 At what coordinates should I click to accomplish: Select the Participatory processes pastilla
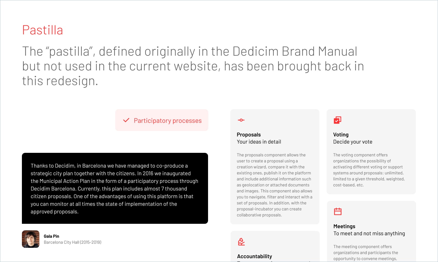(162, 120)
